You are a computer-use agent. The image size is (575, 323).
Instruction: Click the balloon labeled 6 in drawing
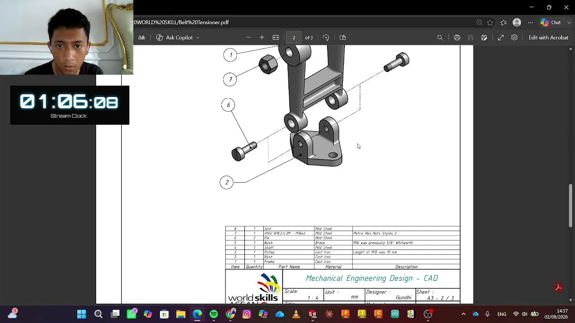pos(228,105)
